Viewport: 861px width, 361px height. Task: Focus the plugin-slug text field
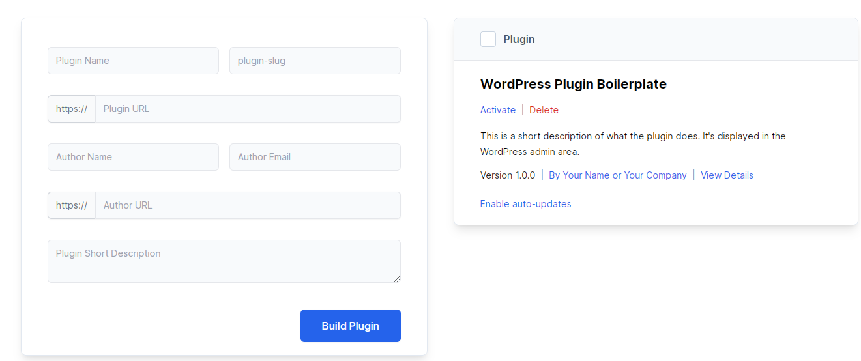tap(315, 61)
